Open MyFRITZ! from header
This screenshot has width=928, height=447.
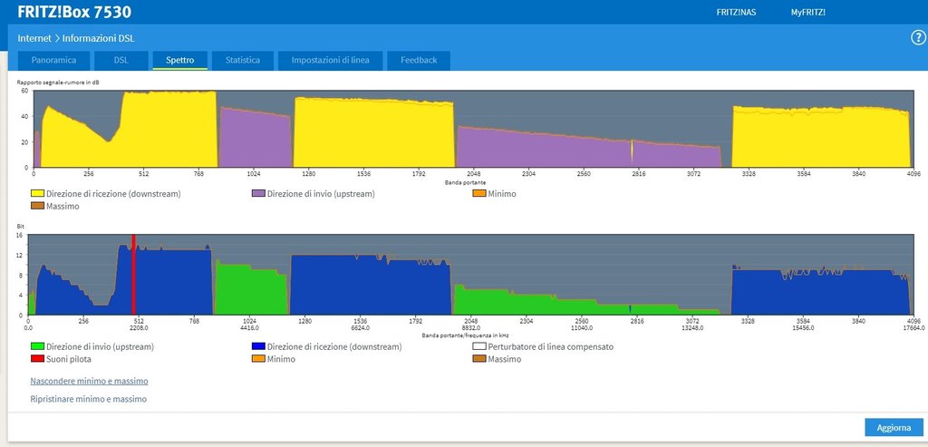[x=807, y=13]
